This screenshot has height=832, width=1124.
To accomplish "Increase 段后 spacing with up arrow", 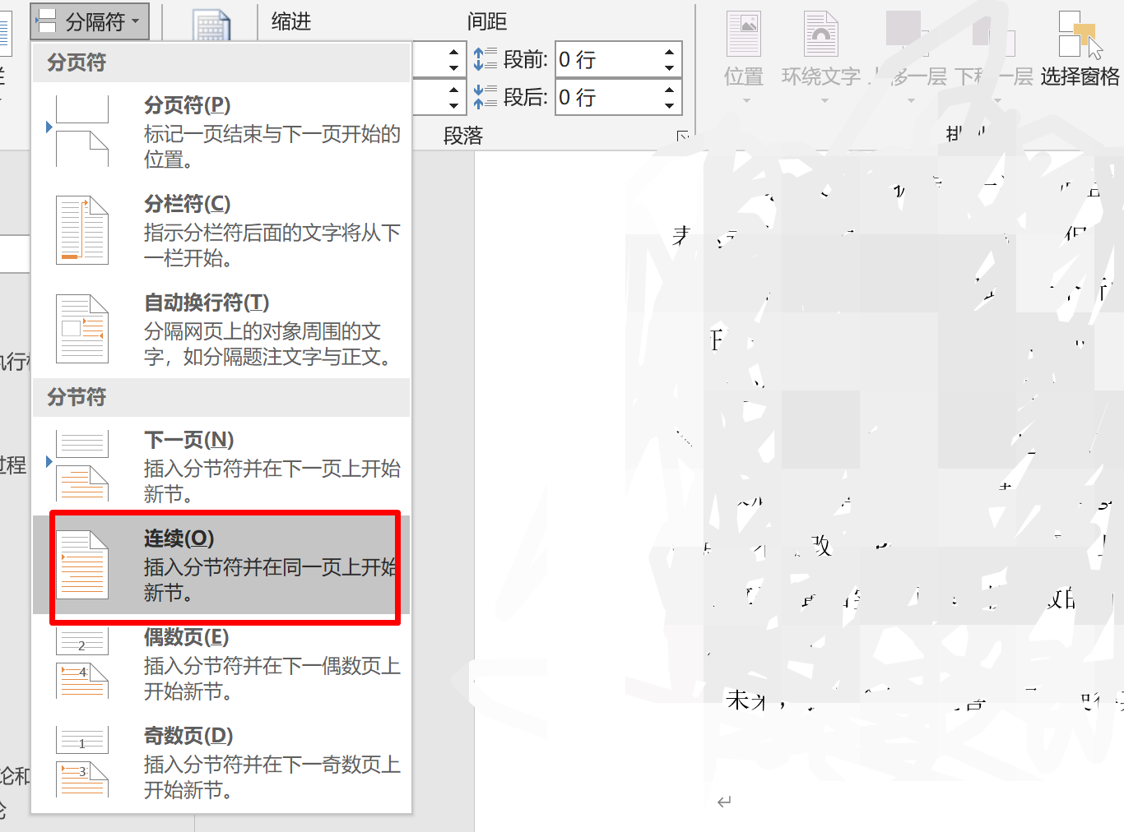I will tap(670, 89).
